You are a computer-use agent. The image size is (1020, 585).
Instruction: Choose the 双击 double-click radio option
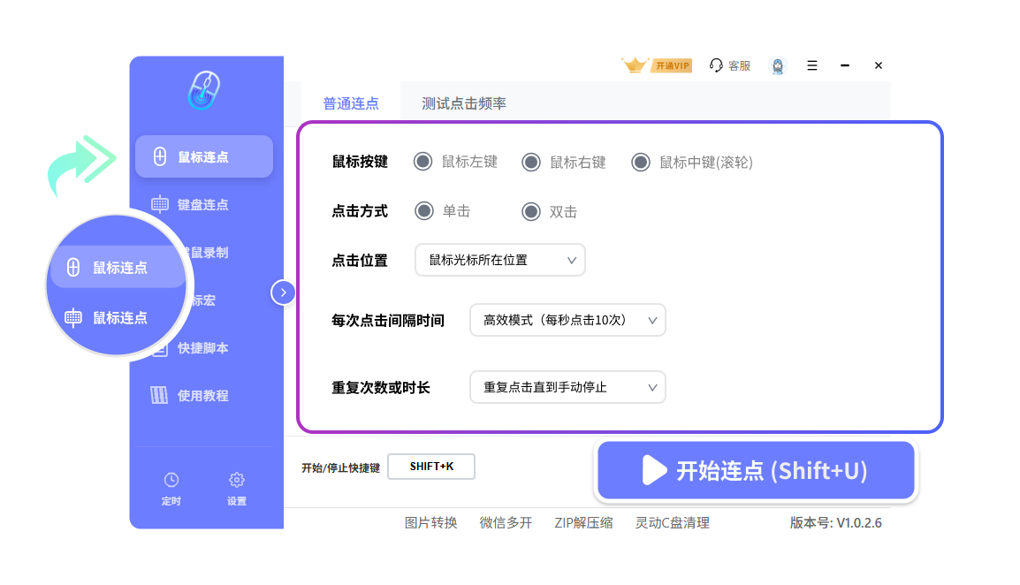tap(531, 211)
